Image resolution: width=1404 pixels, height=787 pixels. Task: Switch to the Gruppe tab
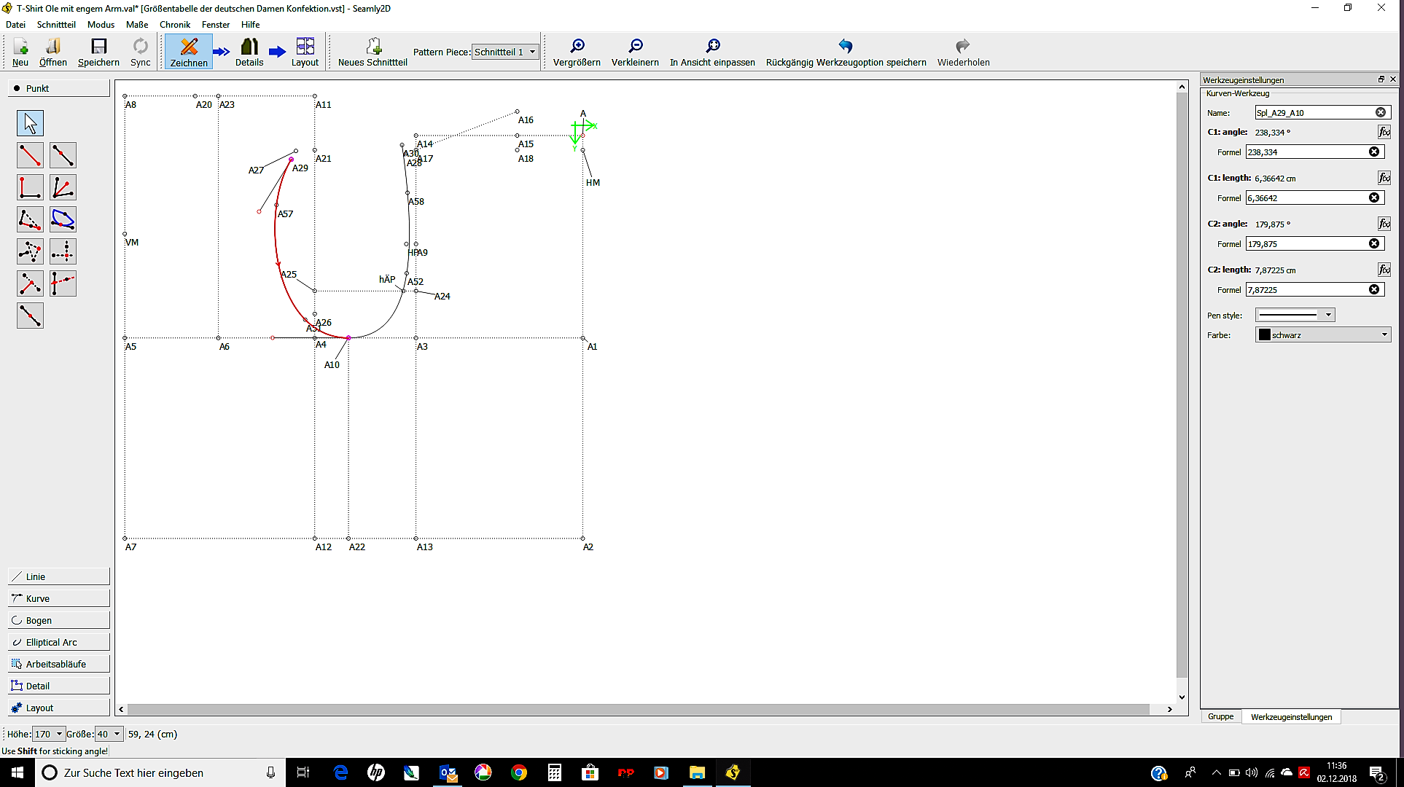coord(1220,716)
